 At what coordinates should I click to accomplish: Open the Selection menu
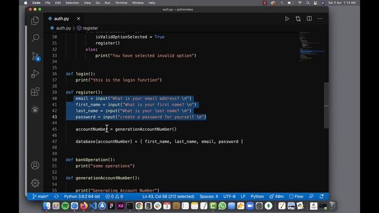pos(72,3)
